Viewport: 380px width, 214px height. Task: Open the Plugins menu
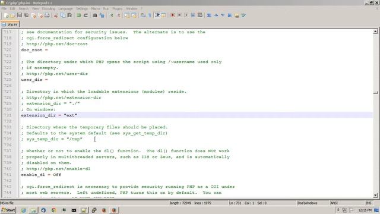[118, 8]
